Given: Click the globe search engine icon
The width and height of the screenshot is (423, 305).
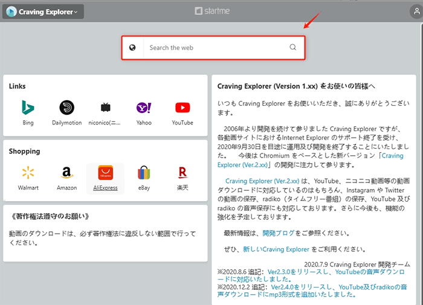Looking at the screenshot, I should coord(132,48).
